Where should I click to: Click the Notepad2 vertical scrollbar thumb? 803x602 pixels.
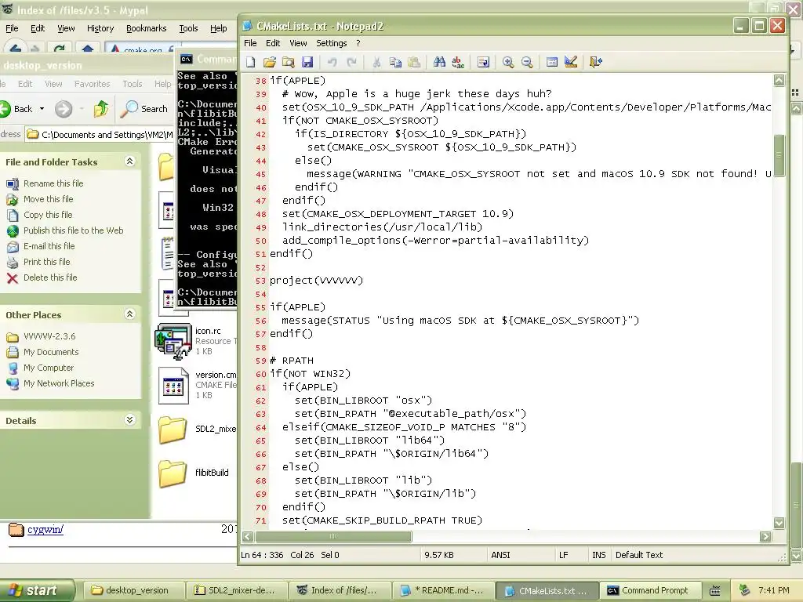[779, 155]
